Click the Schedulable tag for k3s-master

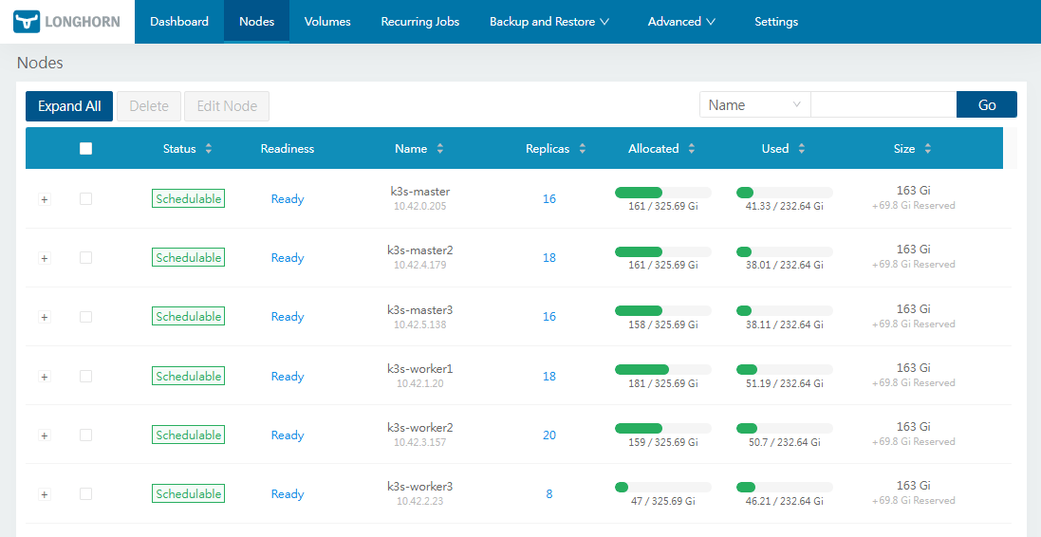(x=189, y=198)
